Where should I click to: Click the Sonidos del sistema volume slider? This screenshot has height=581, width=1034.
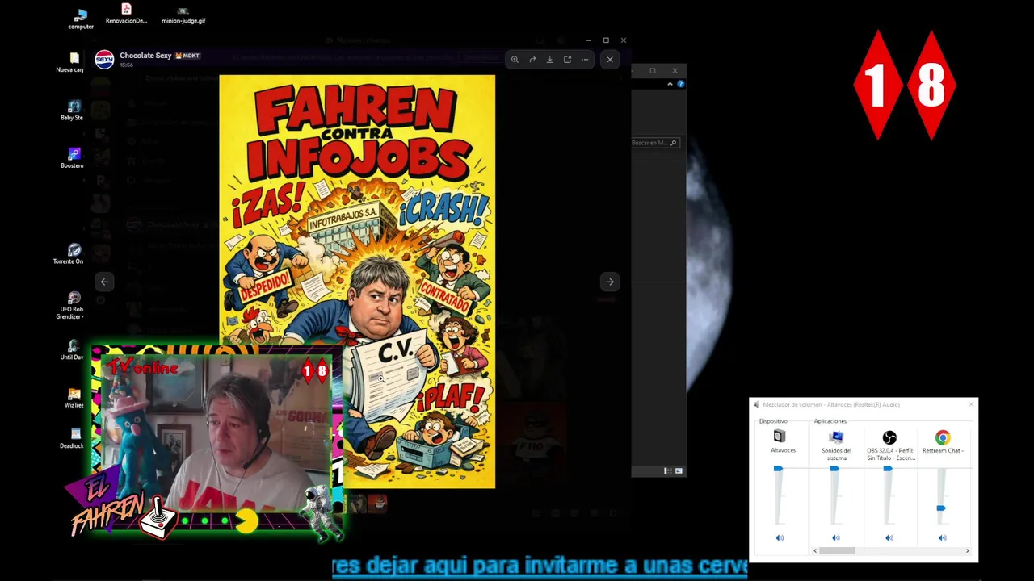[834, 468]
